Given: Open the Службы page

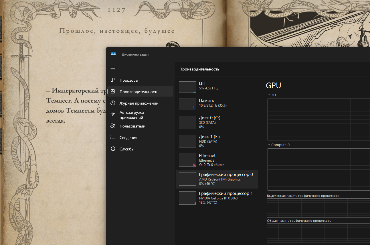Looking at the screenshot, I should pos(140,149).
